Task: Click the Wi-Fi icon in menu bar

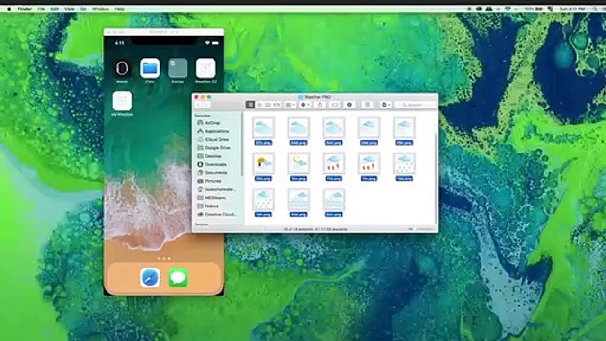Action: coord(508,9)
